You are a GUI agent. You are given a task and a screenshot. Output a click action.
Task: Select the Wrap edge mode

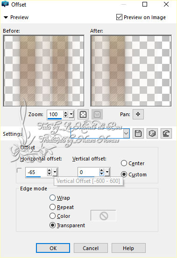pos(52,198)
